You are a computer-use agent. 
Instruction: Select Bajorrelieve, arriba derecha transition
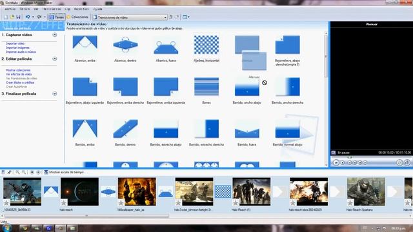[x=125, y=90]
